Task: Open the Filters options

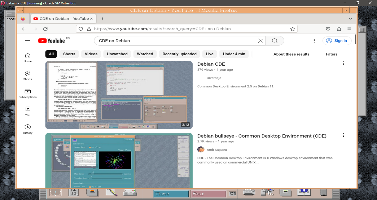Action: pos(331,54)
